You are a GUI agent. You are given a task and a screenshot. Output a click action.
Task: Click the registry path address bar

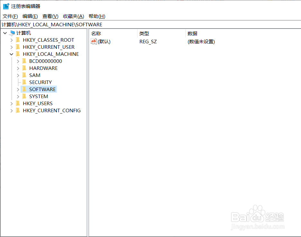tap(151, 24)
